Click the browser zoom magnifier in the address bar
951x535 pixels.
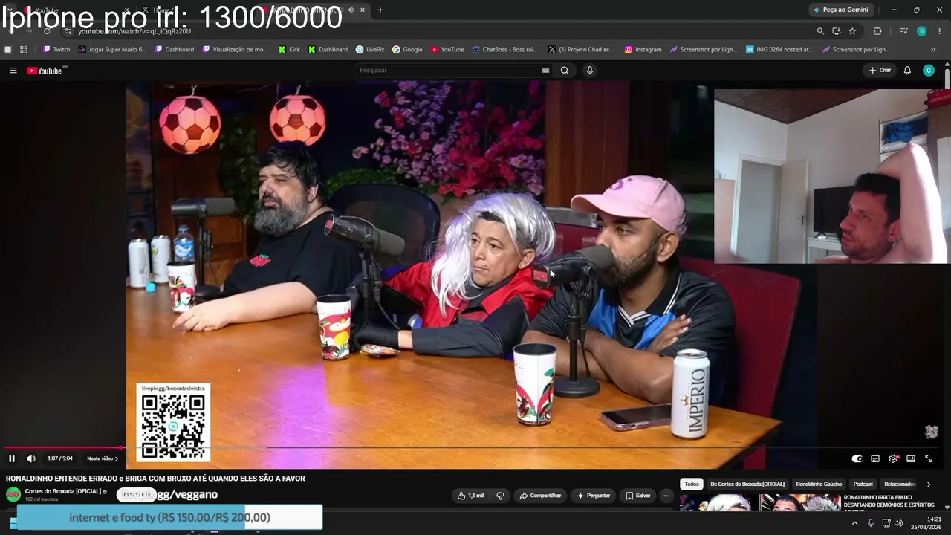[x=820, y=31]
